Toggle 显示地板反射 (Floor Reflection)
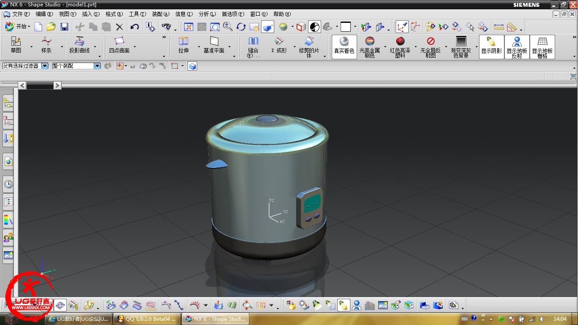The height and width of the screenshot is (325, 578). coord(517,47)
